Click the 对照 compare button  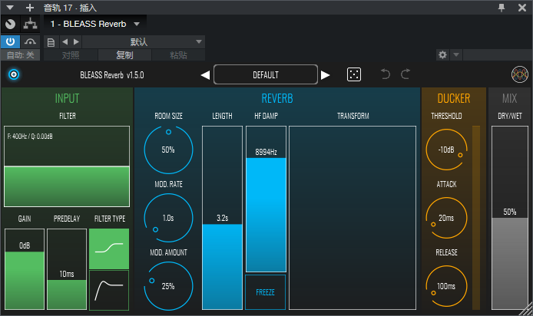71,55
